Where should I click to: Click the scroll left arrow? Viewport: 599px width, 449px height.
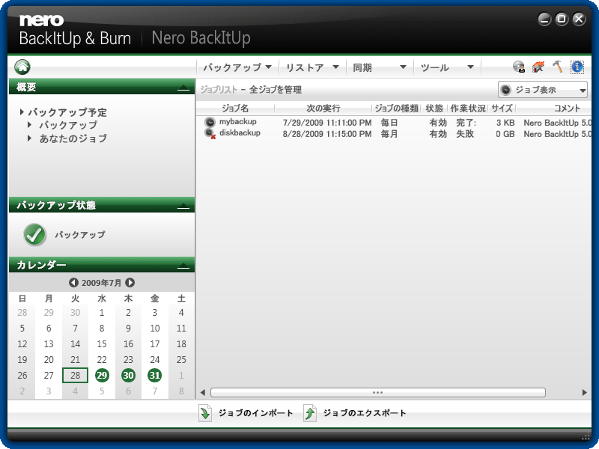tap(203, 392)
